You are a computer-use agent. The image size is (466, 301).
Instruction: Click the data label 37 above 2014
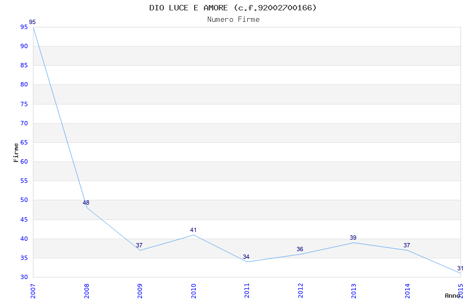coord(407,245)
